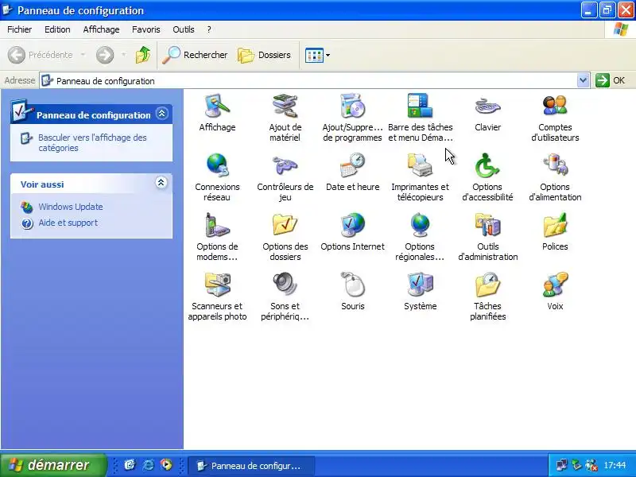Open Options de modems icon
The height and width of the screenshot is (477, 636).
click(x=217, y=237)
